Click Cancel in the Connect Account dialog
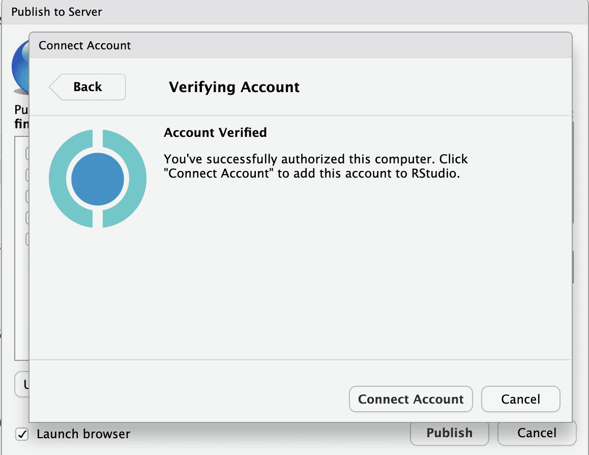Image resolution: width=589 pixels, height=455 pixels. tap(520, 399)
